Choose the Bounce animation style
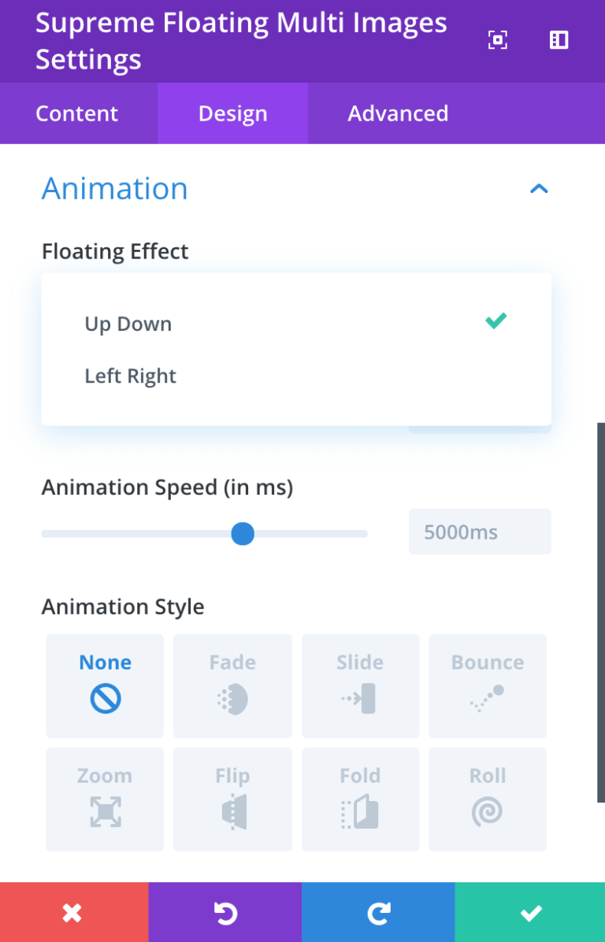Viewport: 605px width, 942px height. click(x=488, y=685)
